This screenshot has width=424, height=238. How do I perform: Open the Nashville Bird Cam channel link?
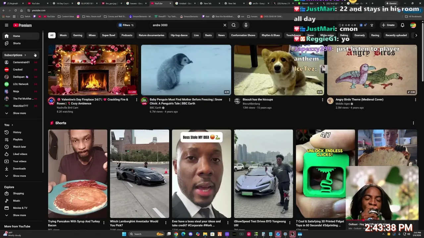point(68,108)
